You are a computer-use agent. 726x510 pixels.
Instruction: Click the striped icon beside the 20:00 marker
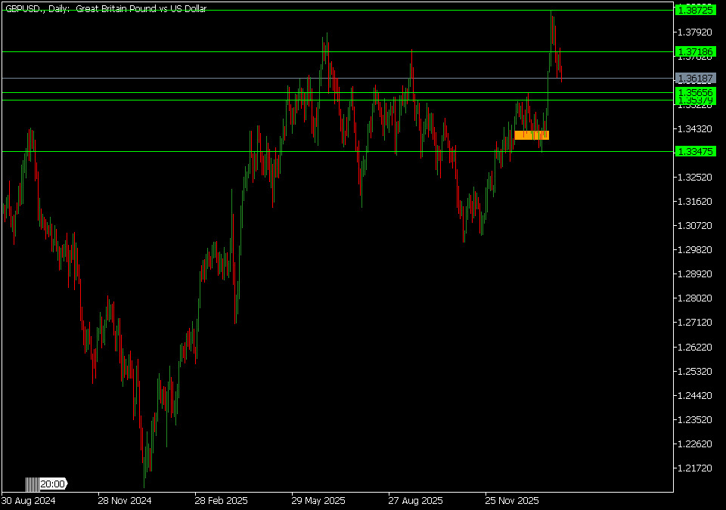[31, 484]
